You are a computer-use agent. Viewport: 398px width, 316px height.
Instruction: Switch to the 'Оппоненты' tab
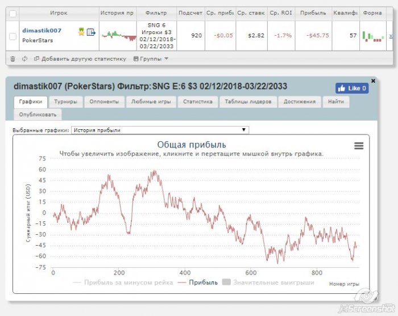104,102
